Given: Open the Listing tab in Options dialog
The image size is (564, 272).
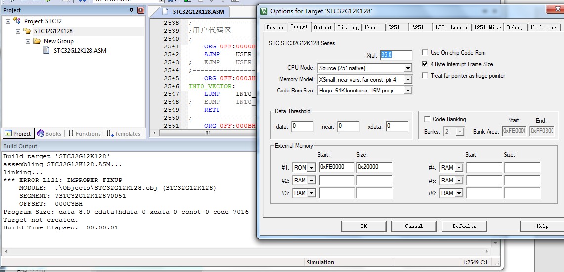Looking at the screenshot, I should [x=348, y=27].
